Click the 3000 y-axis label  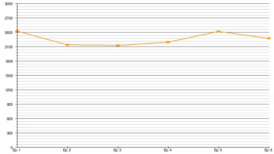point(9,4)
